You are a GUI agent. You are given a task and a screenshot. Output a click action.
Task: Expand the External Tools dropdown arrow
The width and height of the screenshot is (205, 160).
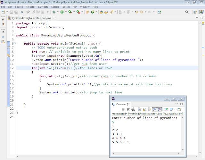coord(82,12)
